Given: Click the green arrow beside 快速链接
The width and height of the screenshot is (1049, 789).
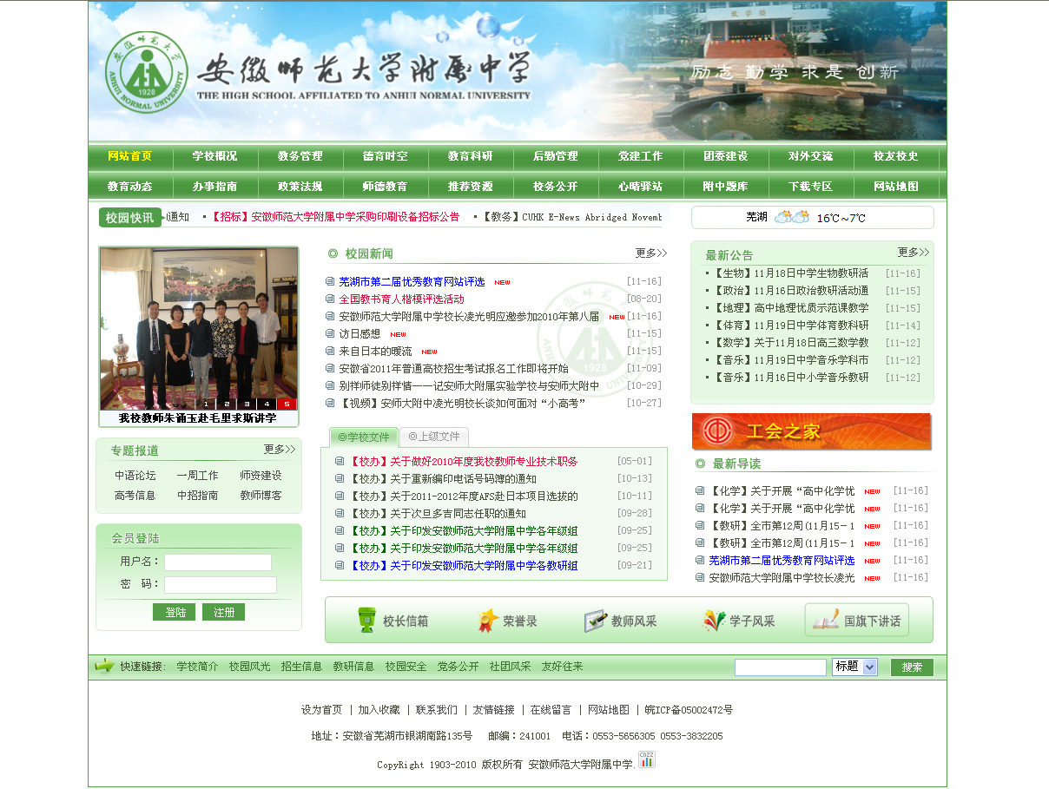Looking at the screenshot, I should pyautogui.click(x=104, y=666).
